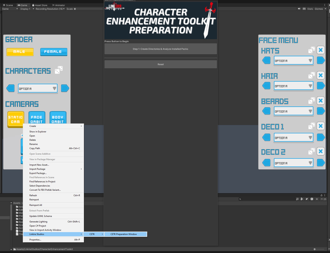The height and width of the screenshot is (253, 330).
Task: Click the Game view Scale slider
Action: coord(88,9)
